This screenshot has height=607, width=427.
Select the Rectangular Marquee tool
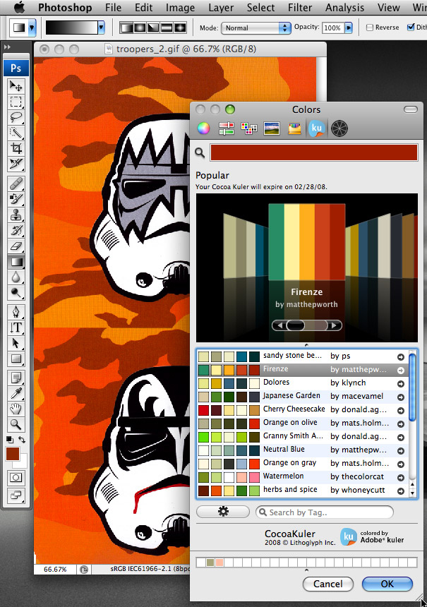pyautogui.click(x=16, y=102)
